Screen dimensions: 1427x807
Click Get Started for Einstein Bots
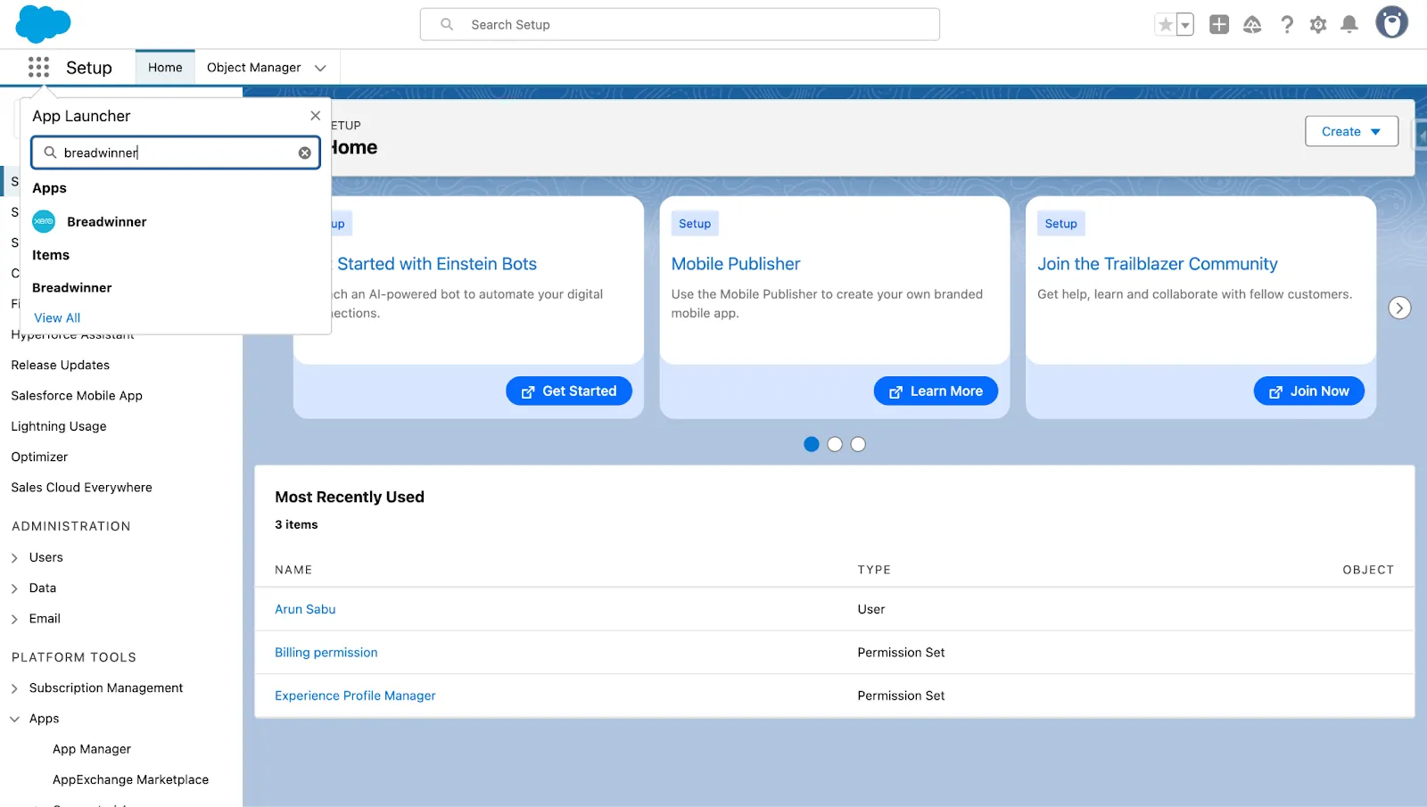click(569, 391)
